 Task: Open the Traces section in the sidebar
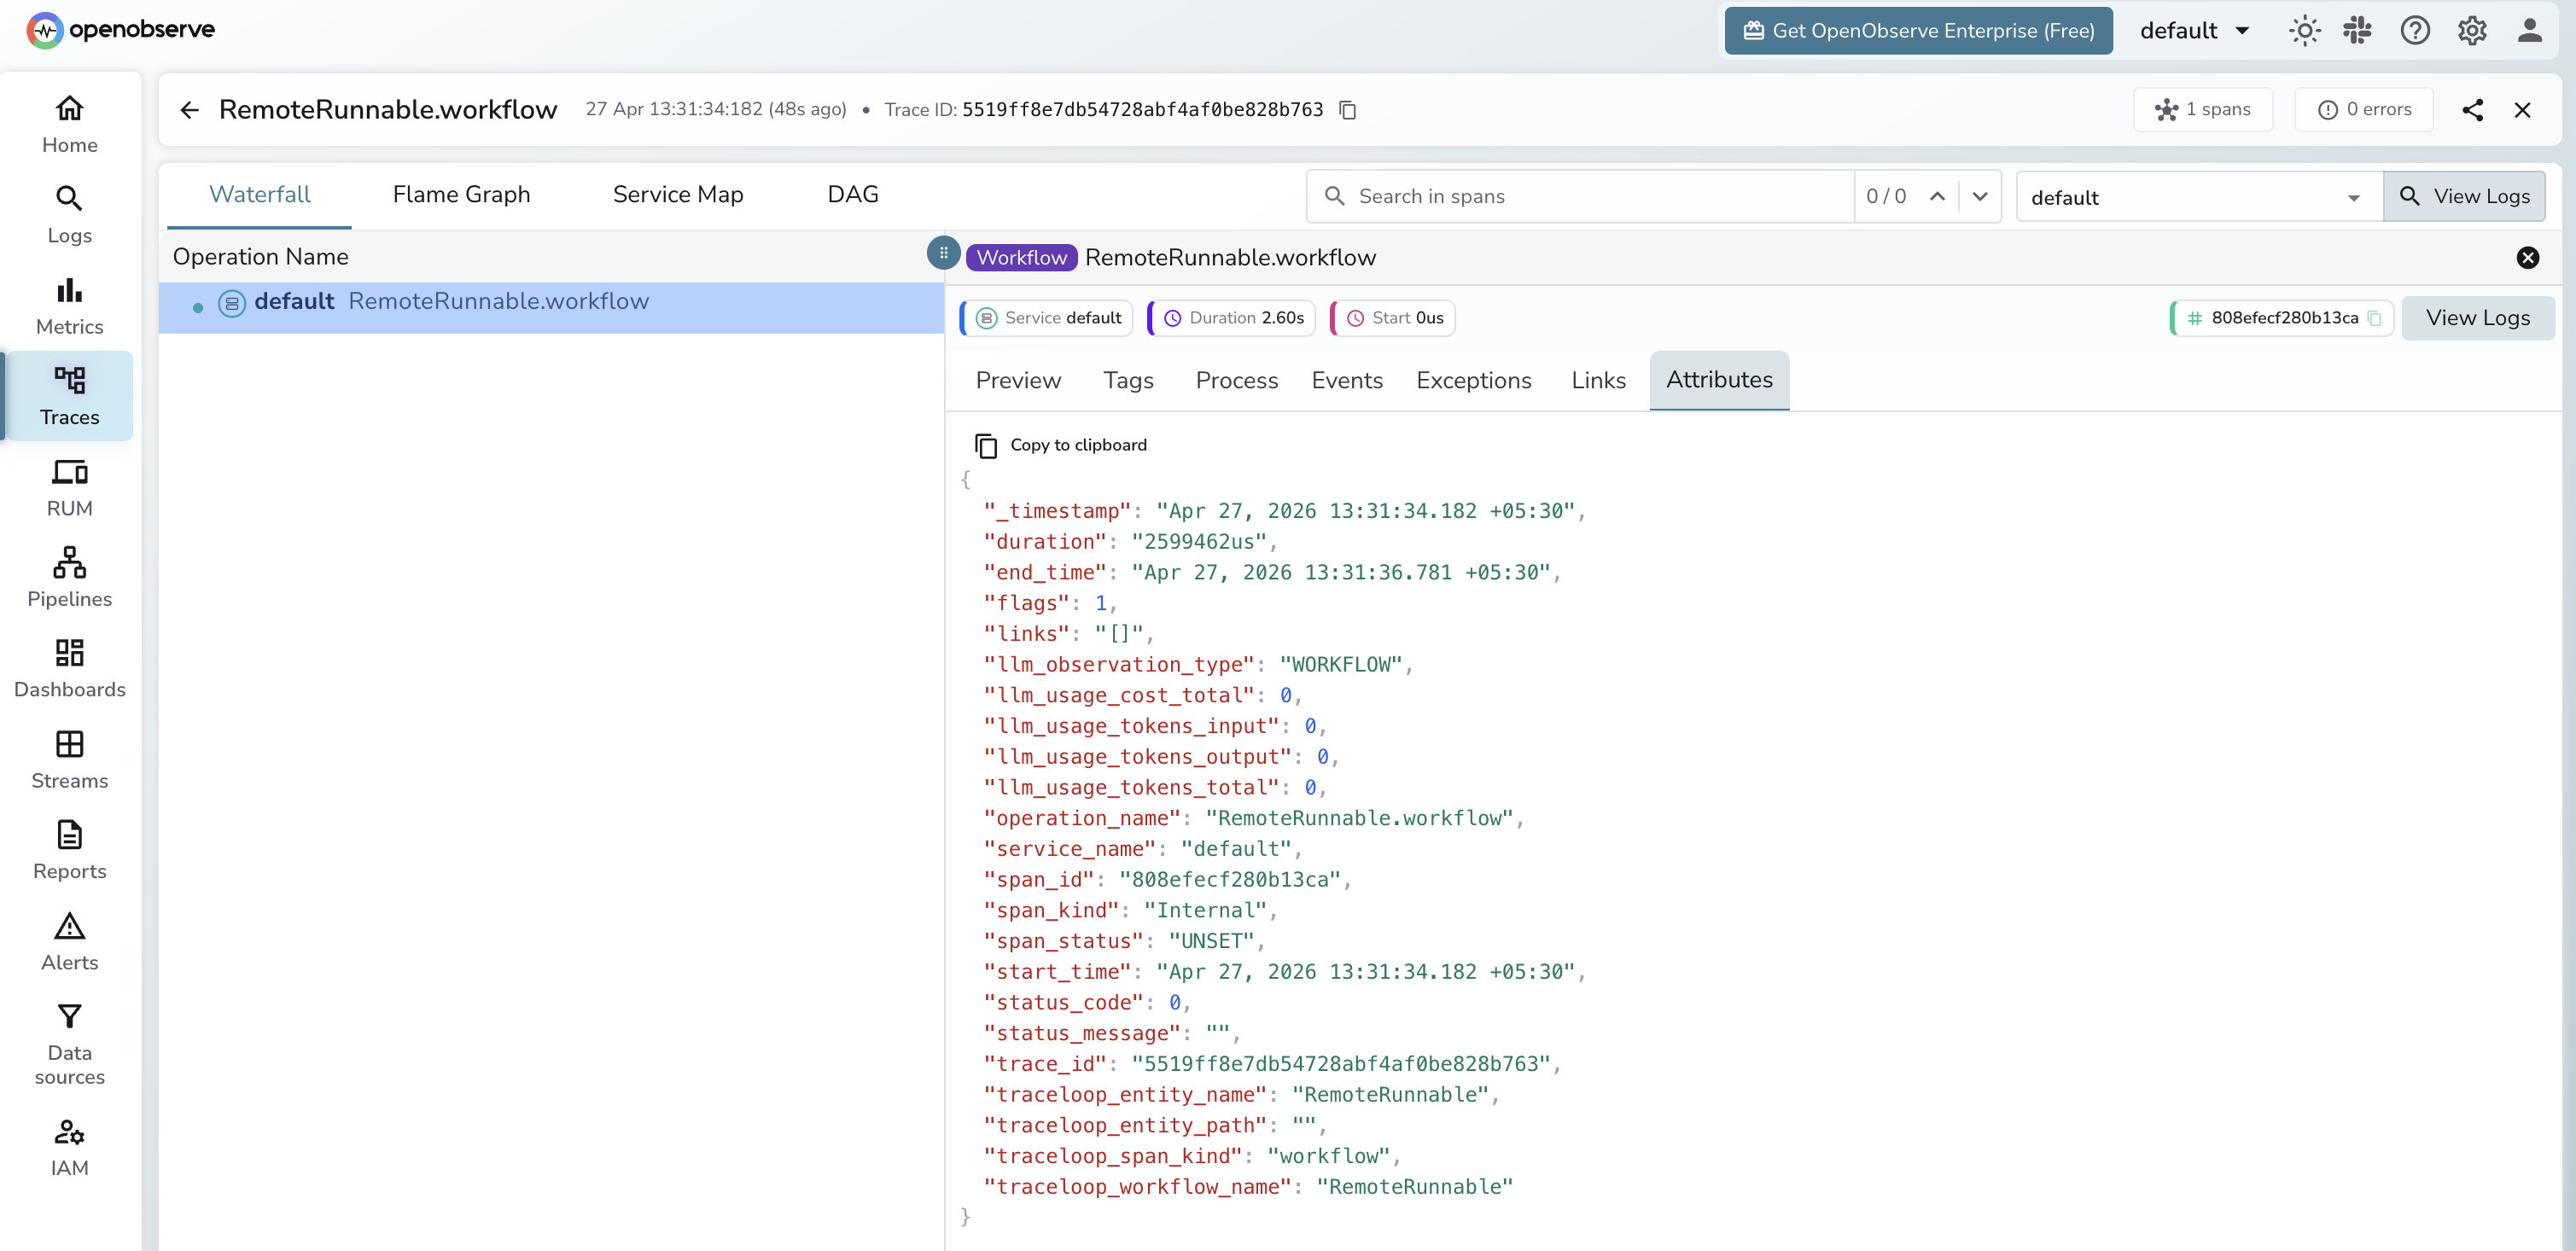coord(68,396)
